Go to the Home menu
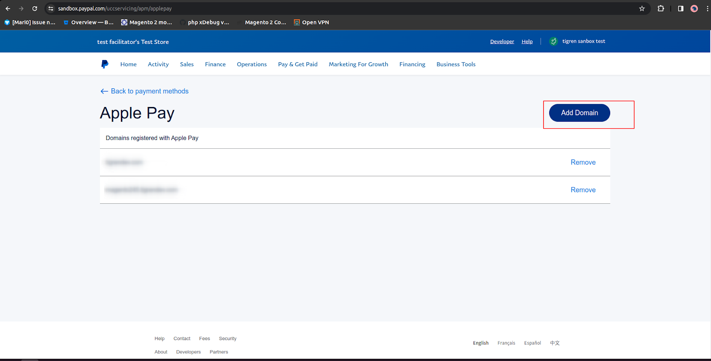Image resolution: width=711 pixels, height=361 pixels. pyautogui.click(x=128, y=64)
